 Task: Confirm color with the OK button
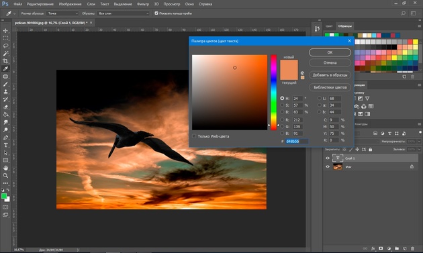coord(330,52)
